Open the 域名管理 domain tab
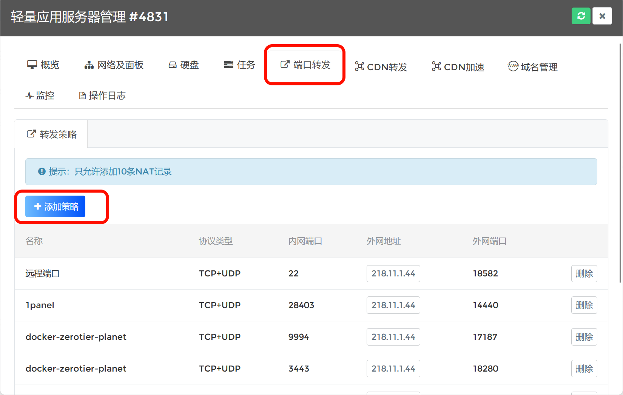This screenshot has height=395, width=623. click(532, 67)
